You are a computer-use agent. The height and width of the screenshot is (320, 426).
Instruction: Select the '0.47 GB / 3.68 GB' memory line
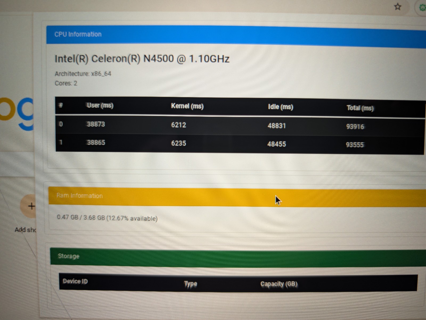(107, 218)
